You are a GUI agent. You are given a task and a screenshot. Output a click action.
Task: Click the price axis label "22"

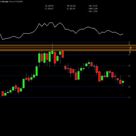(x=129, y=87)
